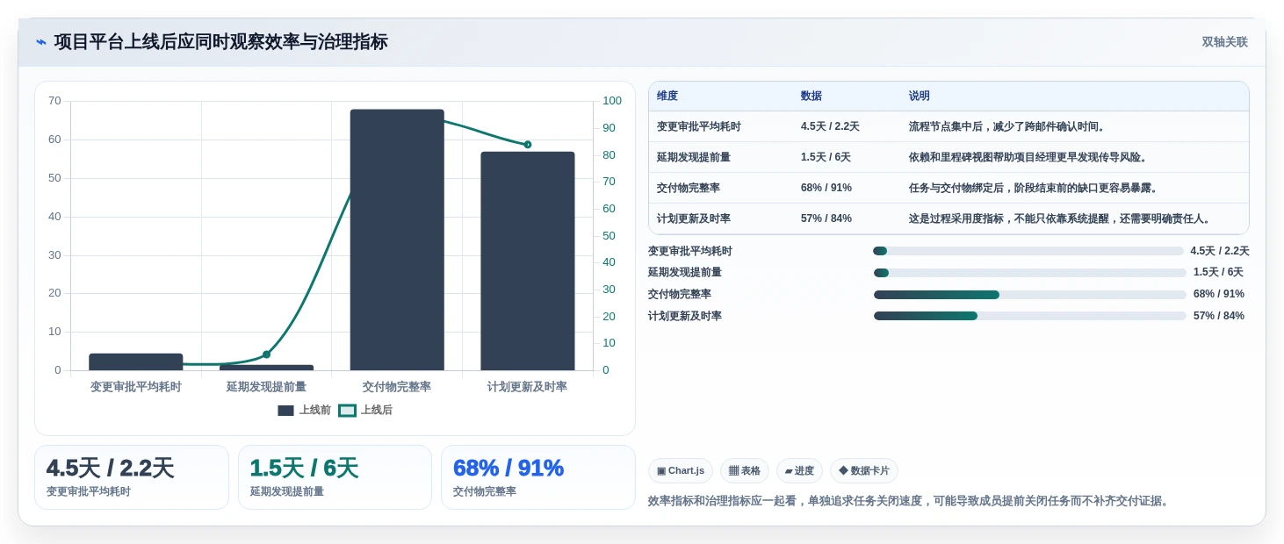Click the 维度 column header

(667, 97)
